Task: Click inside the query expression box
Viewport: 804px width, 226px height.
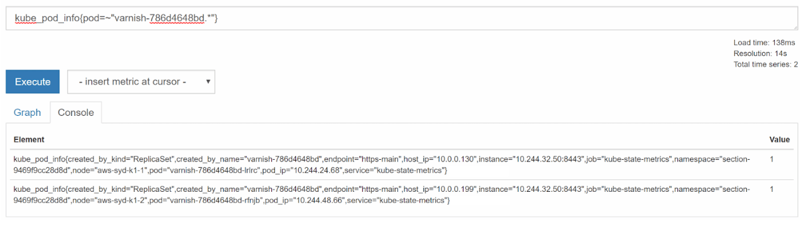Action: click(x=402, y=19)
